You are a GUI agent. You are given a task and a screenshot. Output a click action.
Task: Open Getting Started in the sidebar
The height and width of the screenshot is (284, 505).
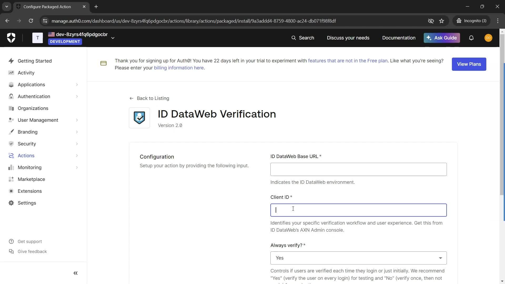click(35, 61)
